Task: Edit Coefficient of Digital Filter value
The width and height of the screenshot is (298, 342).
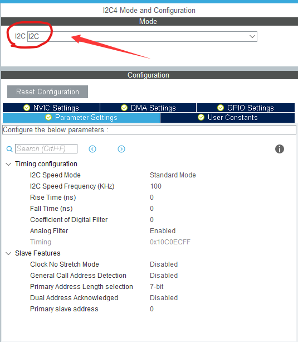Action: [152, 220]
